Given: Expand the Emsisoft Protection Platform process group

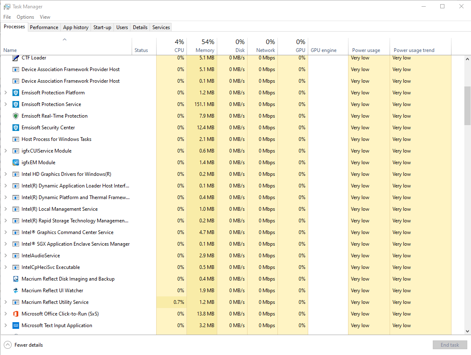Looking at the screenshot, I should tap(5, 93).
